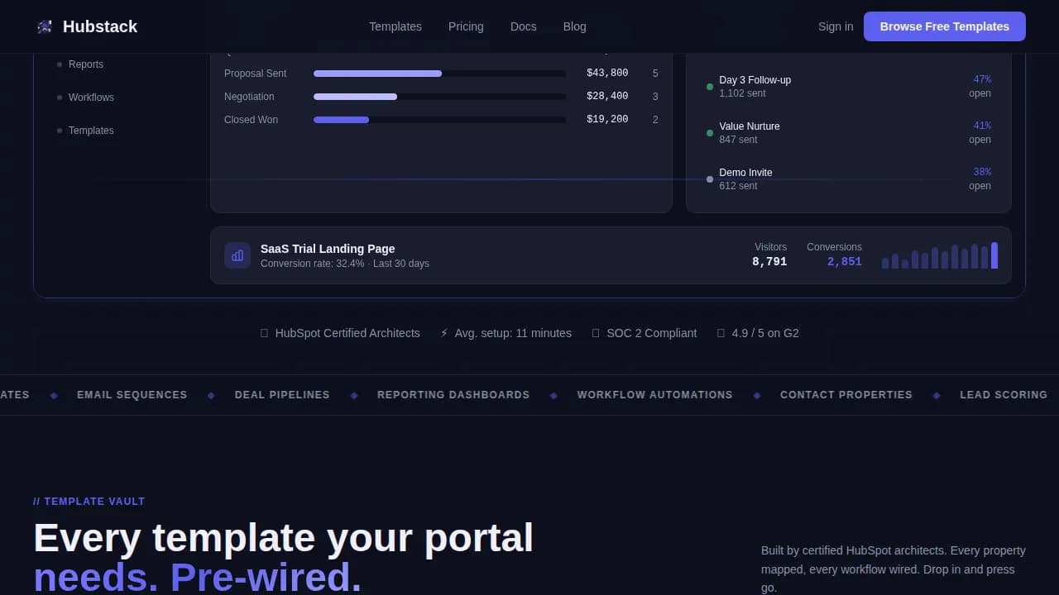Click the Browse Free Templates button

tap(944, 26)
